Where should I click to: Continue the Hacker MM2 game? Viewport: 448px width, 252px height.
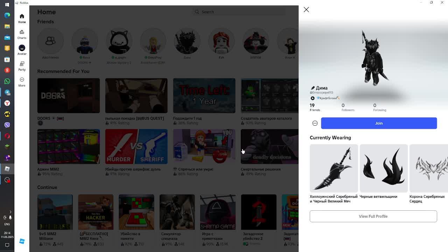pos(96,212)
